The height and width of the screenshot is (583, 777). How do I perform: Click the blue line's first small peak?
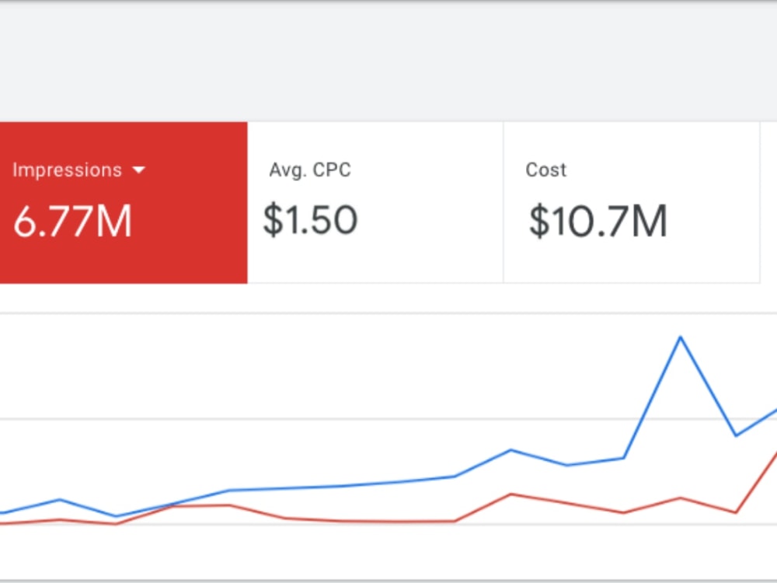pos(60,499)
